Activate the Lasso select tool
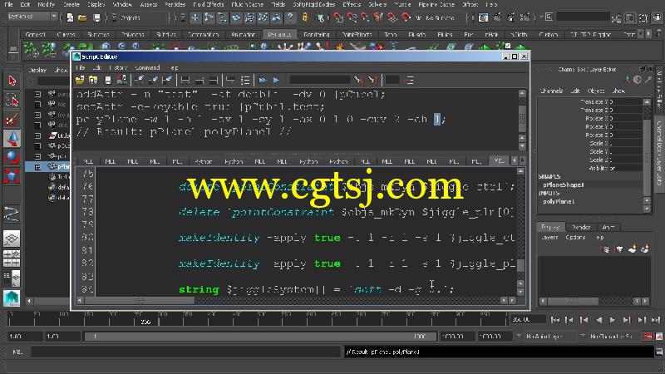 (x=12, y=100)
